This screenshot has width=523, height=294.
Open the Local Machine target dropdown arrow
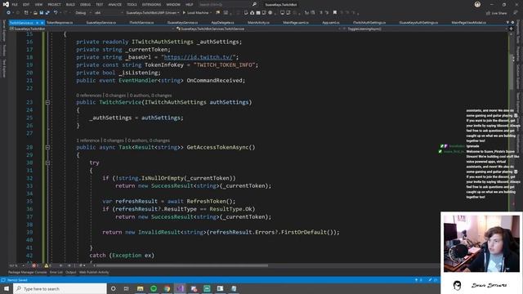click(x=211, y=13)
